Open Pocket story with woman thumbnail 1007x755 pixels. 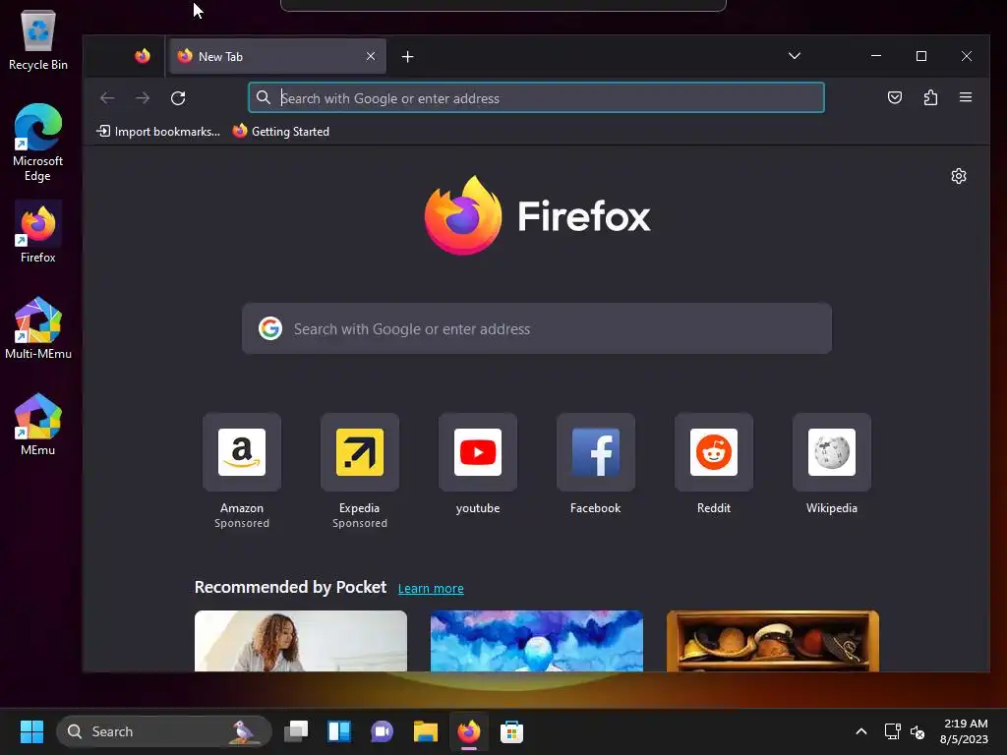pos(301,641)
